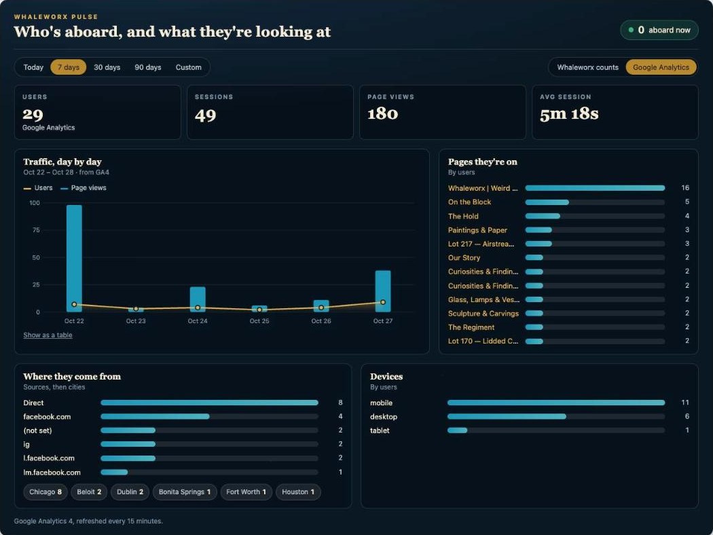Click the Oct 27 users data point
The image size is (713, 535).
383,302
